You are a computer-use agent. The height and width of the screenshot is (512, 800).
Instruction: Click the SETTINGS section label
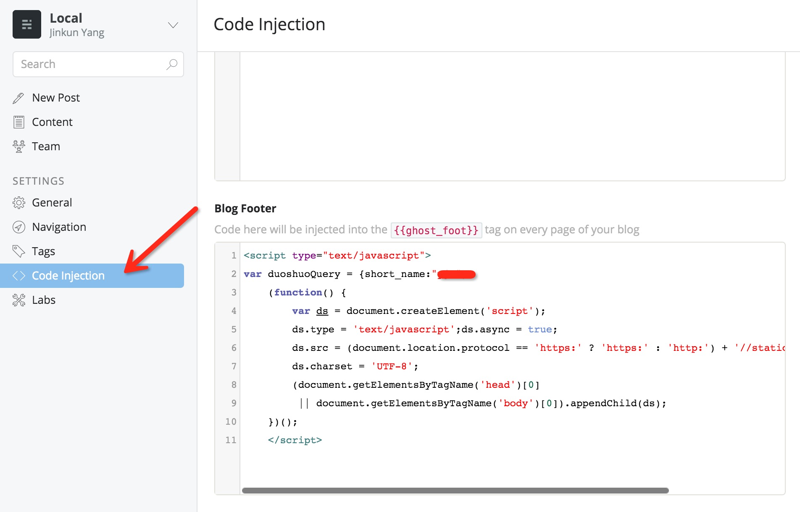coord(38,181)
